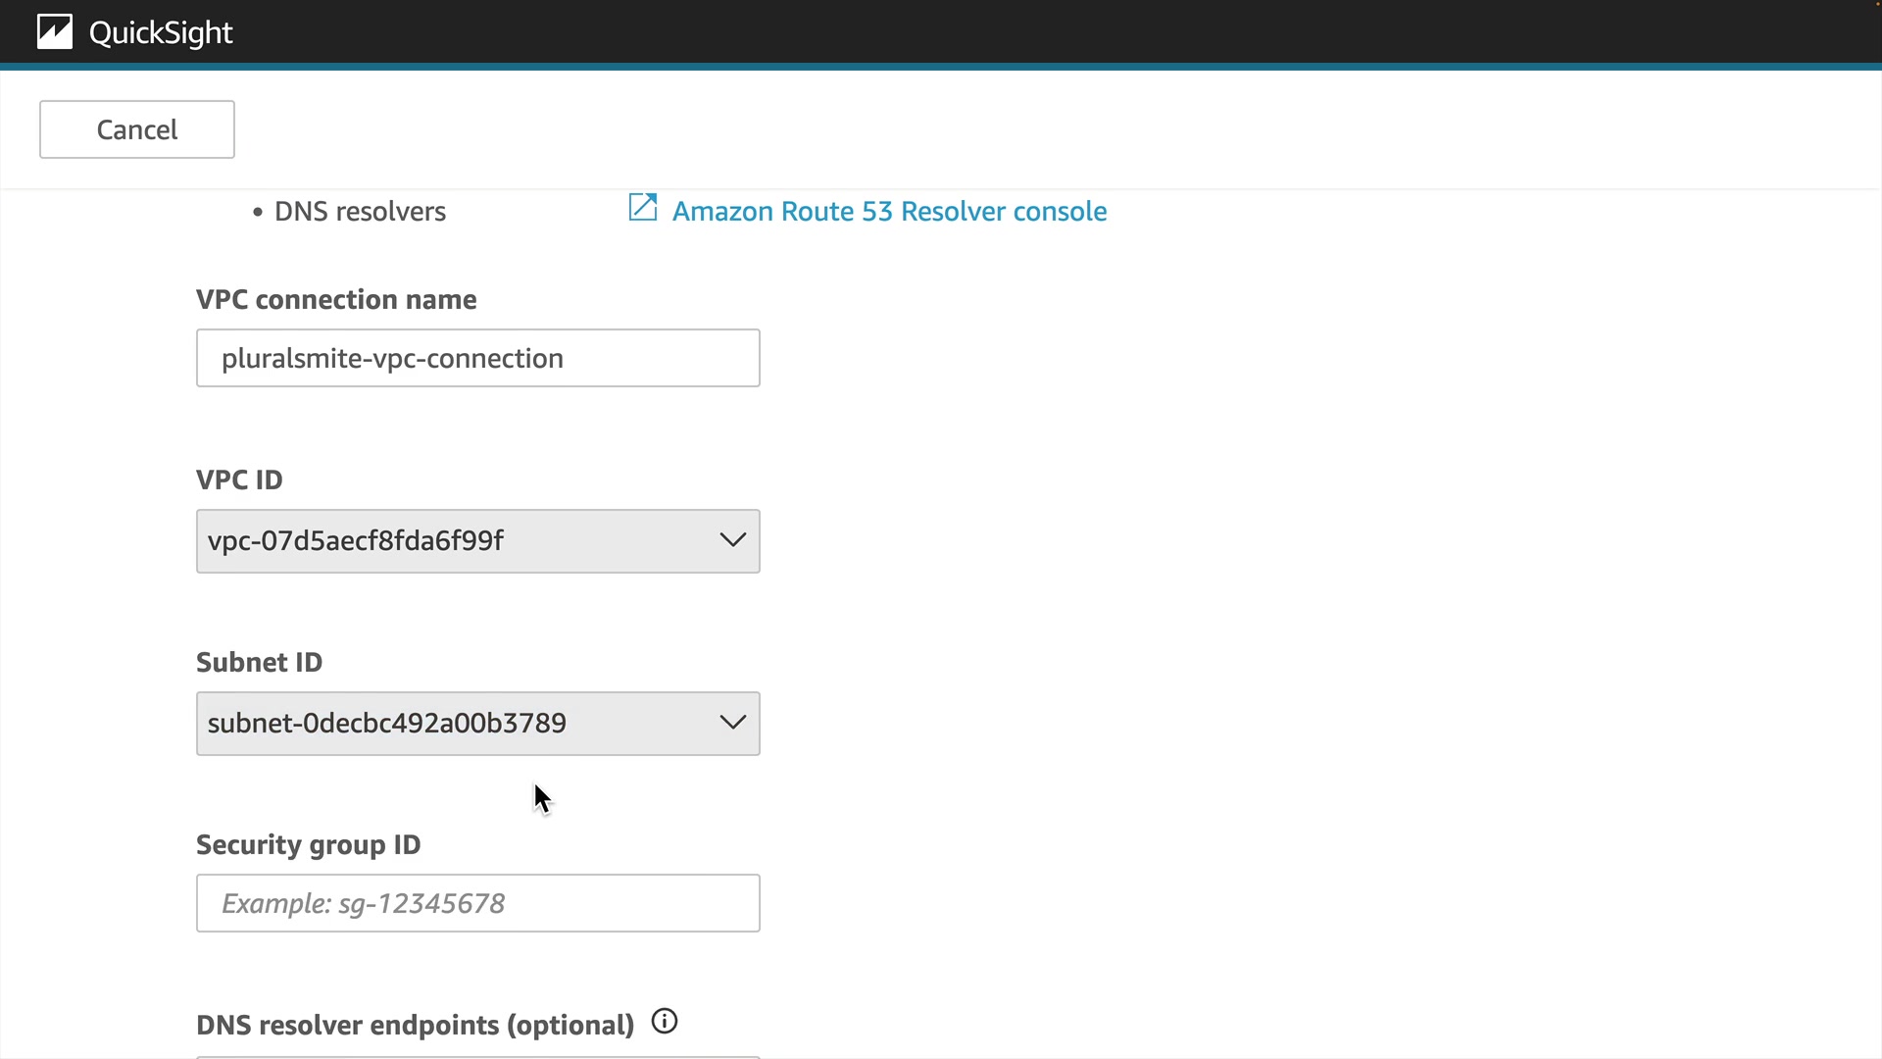This screenshot has width=1882, height=1059.
Task: Focus the VPC connection name text field
Action: [x=477, y=358]
